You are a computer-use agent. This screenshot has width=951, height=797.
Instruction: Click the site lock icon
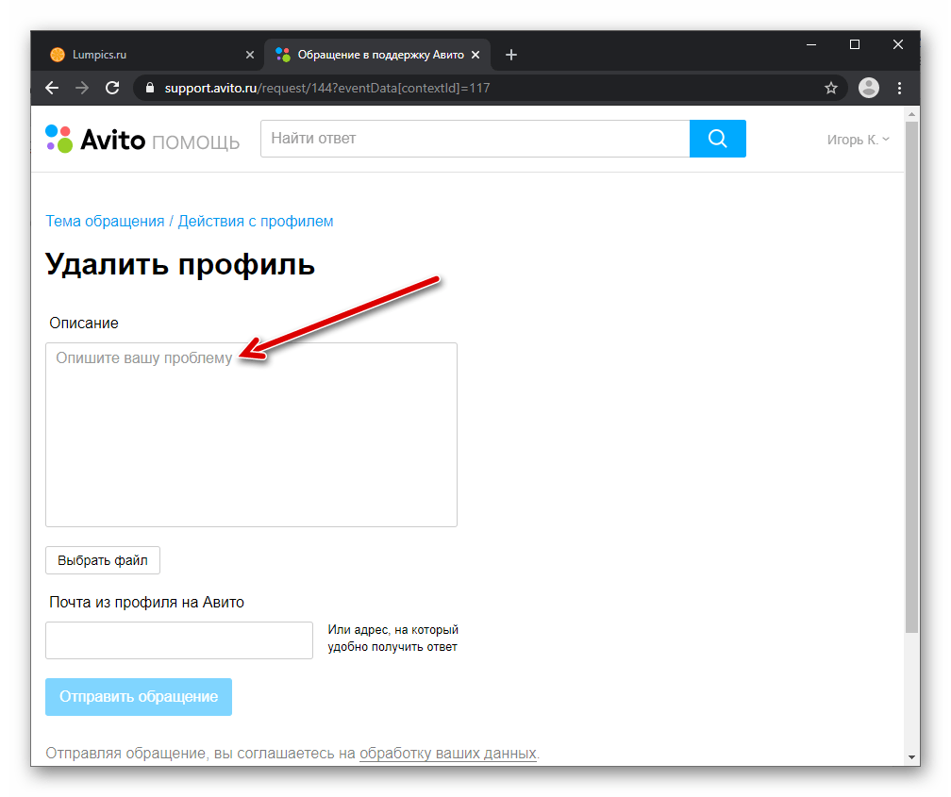tap(149, 88)
